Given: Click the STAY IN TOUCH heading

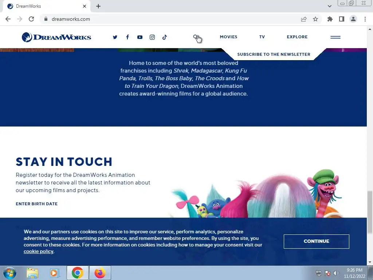Looking at the screenshot, I should [x=64, y=162].
